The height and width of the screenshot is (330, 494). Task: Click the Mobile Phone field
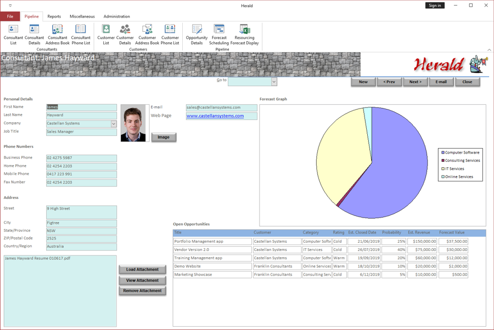(x=81, y=174)
